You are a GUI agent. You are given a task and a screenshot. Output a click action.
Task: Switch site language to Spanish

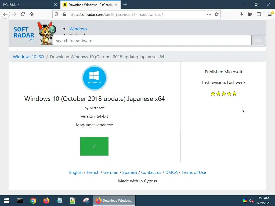pos(130,172)
